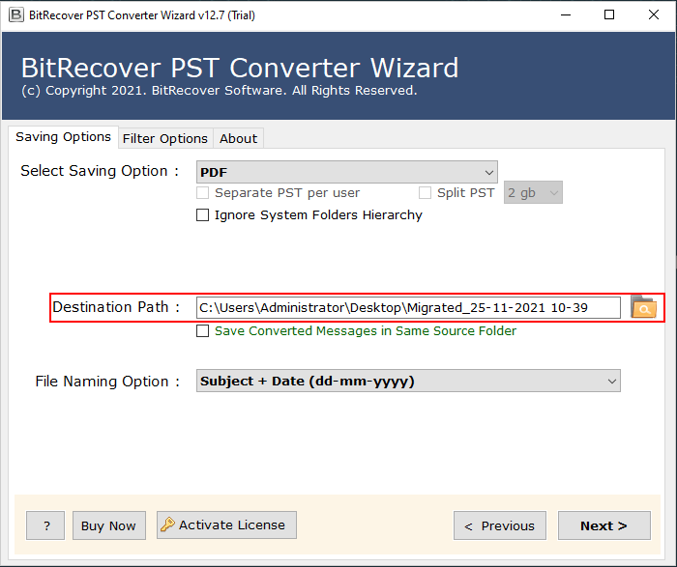The height and width of the screenshot is (567, 677).
Task: Enable Ignore System Folders Hierarchy checkbox
Action: tap(203, 215)
